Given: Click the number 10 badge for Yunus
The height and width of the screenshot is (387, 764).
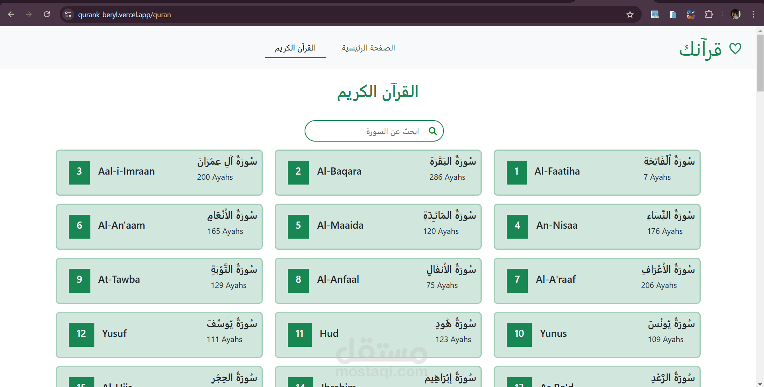Looking at the screenshot, I should coord(519,334).
